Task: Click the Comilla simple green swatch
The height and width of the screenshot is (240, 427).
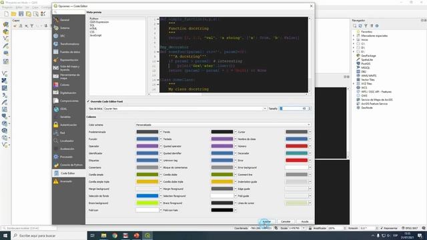Action: tap(147, 175)
